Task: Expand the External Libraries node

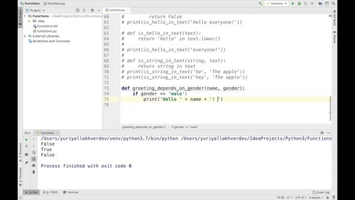Action: pyautogui.click(x=25, y=36)
